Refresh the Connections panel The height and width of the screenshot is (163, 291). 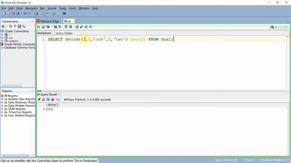coord(10,26)
